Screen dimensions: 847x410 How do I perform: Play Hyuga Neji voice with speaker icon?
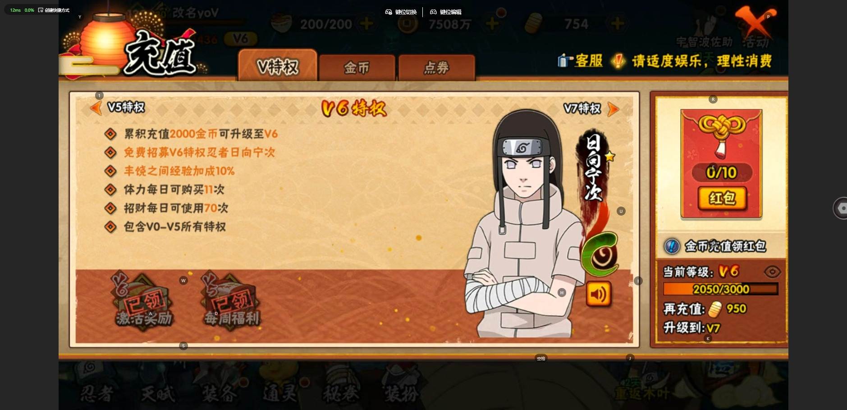pos(599,294)
